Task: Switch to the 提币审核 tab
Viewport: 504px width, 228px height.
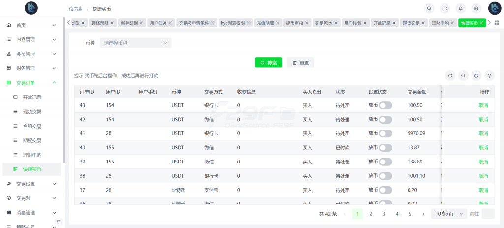Action: (x=297, y=23)
